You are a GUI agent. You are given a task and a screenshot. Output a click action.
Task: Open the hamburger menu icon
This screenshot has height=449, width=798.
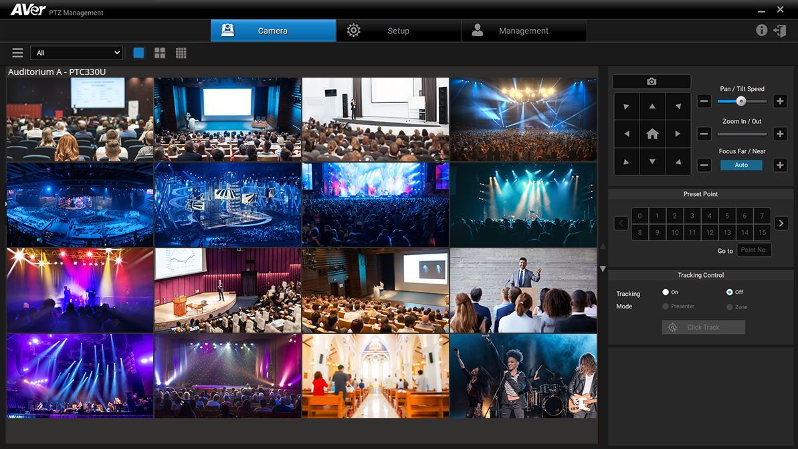coord(18,53)
